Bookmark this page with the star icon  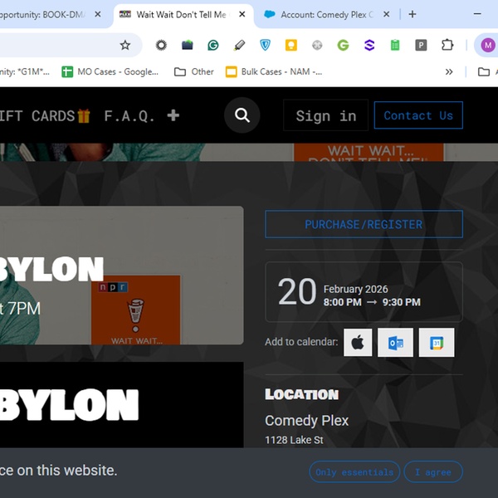point(125,46)
